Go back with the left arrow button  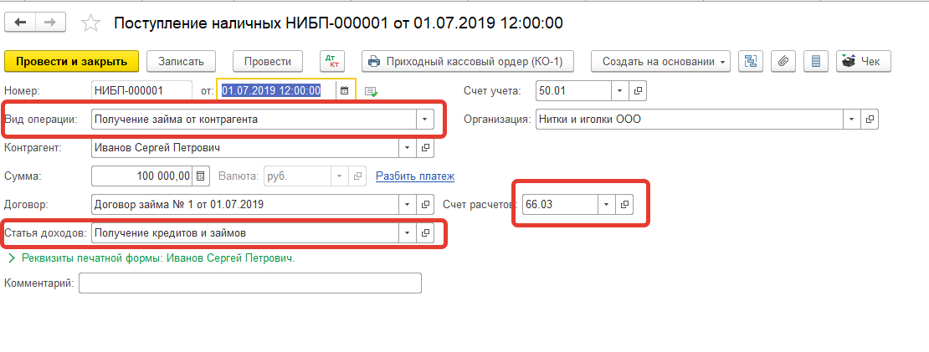pos(20,23)
